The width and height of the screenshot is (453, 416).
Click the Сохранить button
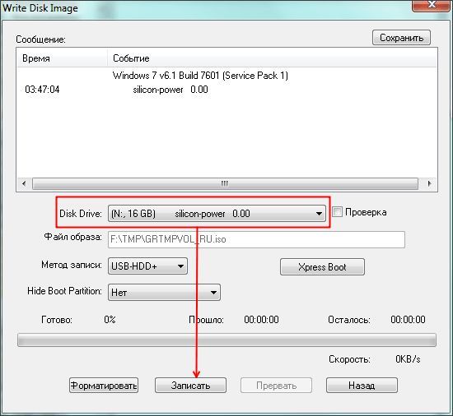tap(401, 38)
